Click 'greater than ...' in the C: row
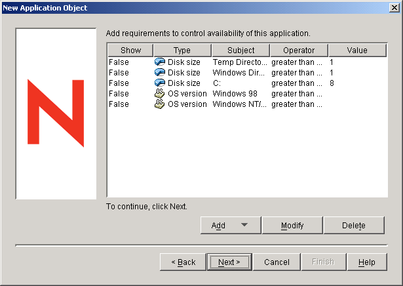Viewport: 403px width, 286px height. (297, 83)
